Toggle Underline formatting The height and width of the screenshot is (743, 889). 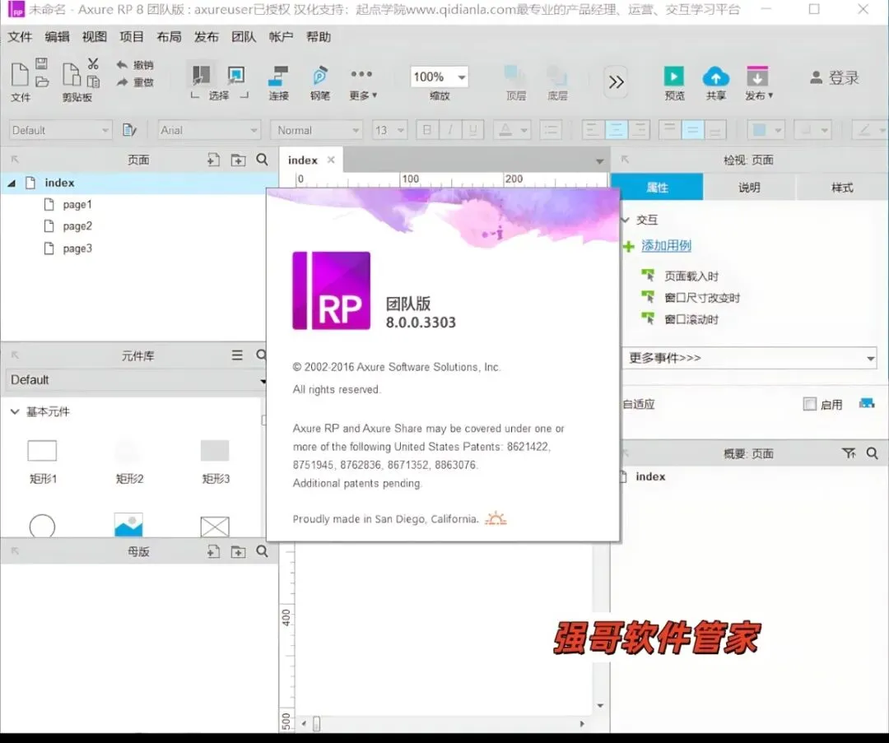coord(472,130)
